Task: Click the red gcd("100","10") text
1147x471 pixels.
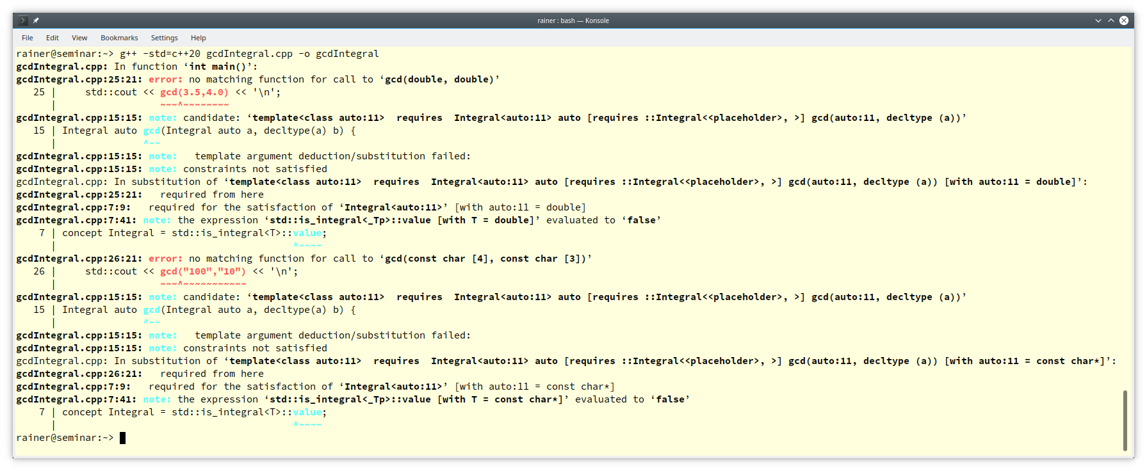Action: coord(203,271)
